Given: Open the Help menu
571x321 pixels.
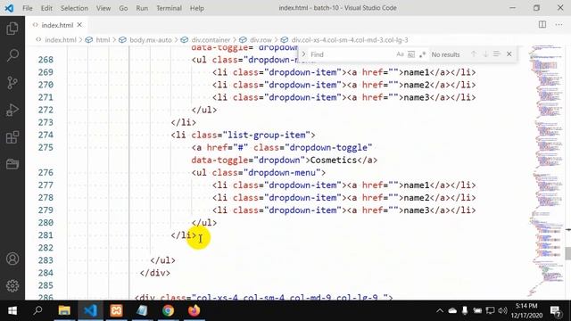Looking at the screenshot, I should tap(196, 8).
